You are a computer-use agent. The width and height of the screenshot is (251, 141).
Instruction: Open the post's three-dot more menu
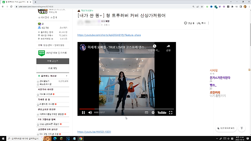pyautogui.click(x=209, y=23)
